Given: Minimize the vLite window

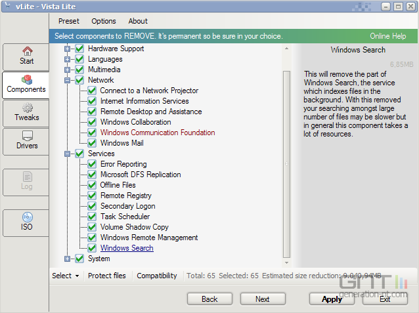Looking at the screenshot, I should 386,7.
